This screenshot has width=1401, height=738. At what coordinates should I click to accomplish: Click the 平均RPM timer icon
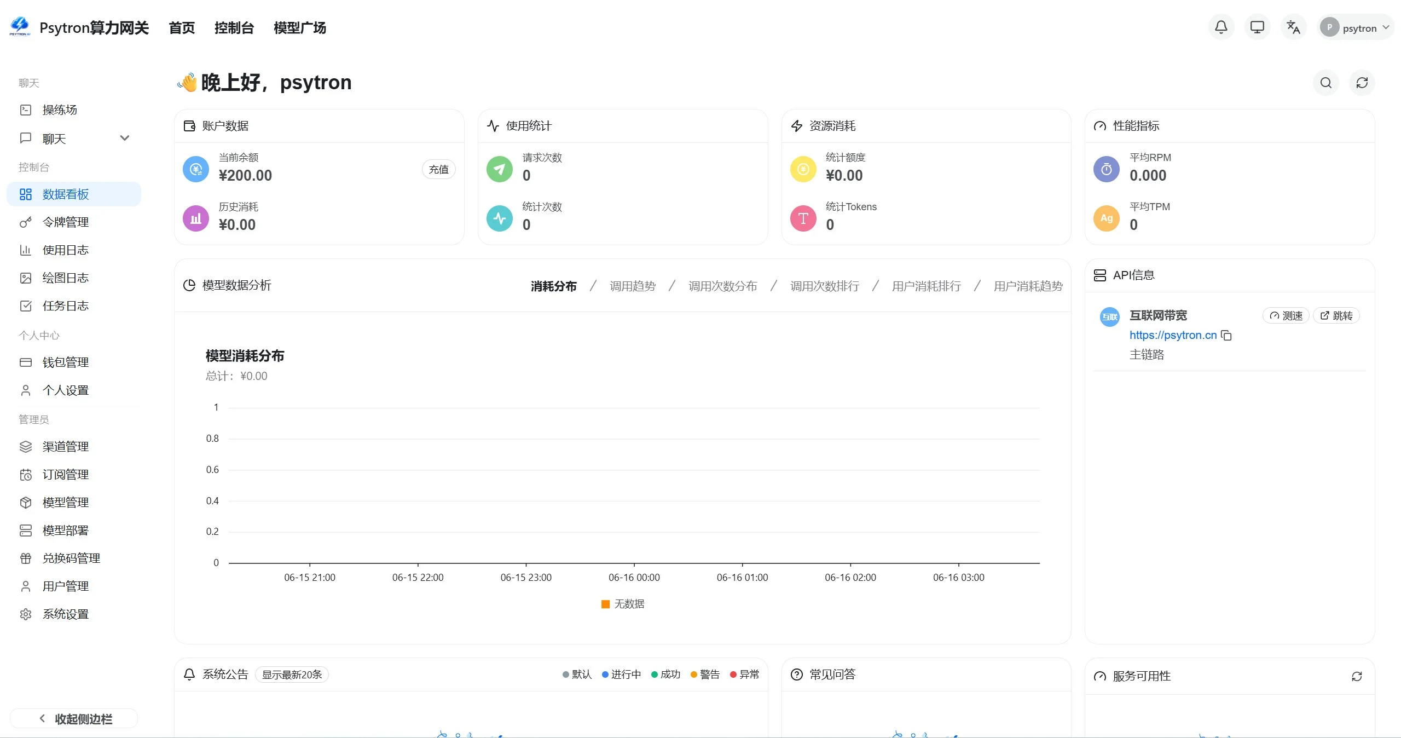[1107, 169]
